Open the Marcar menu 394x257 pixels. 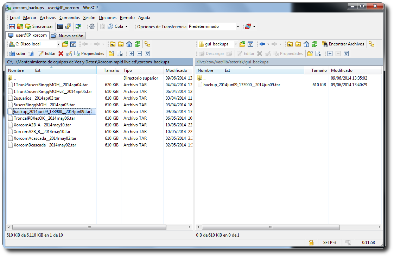30,18
